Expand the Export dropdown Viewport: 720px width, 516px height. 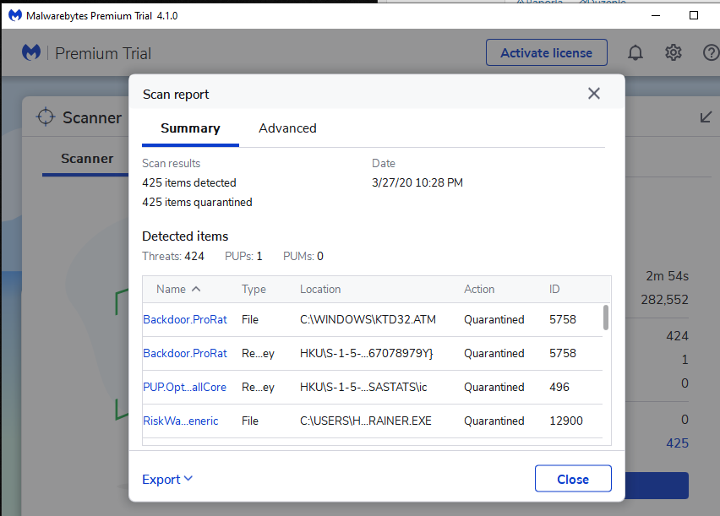[x=167, y=480]
